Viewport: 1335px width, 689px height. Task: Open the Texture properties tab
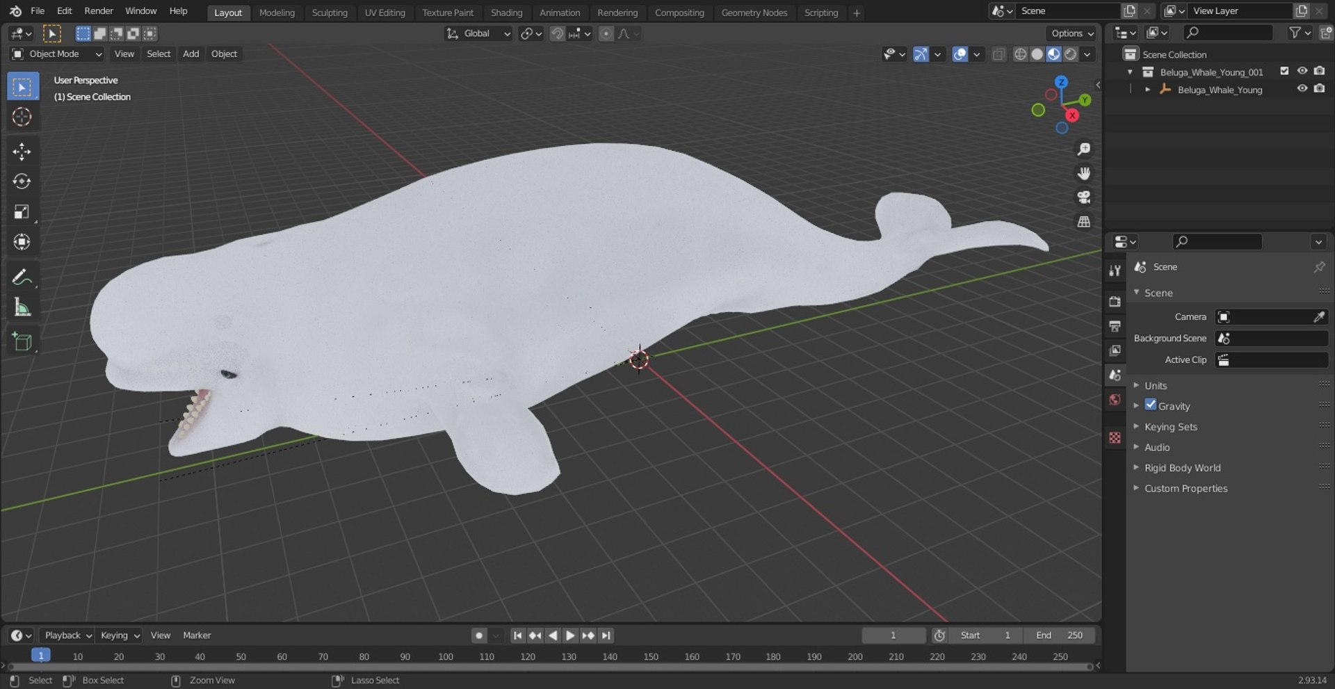pyautogui.click(x=1115, y=438)
